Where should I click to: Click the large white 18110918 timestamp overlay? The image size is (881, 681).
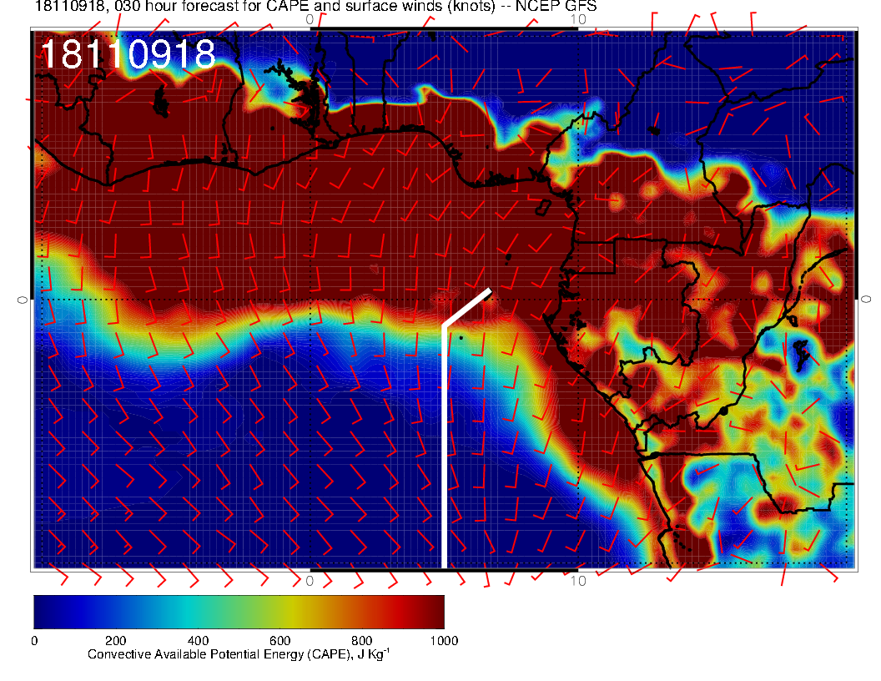pos(128,54)
